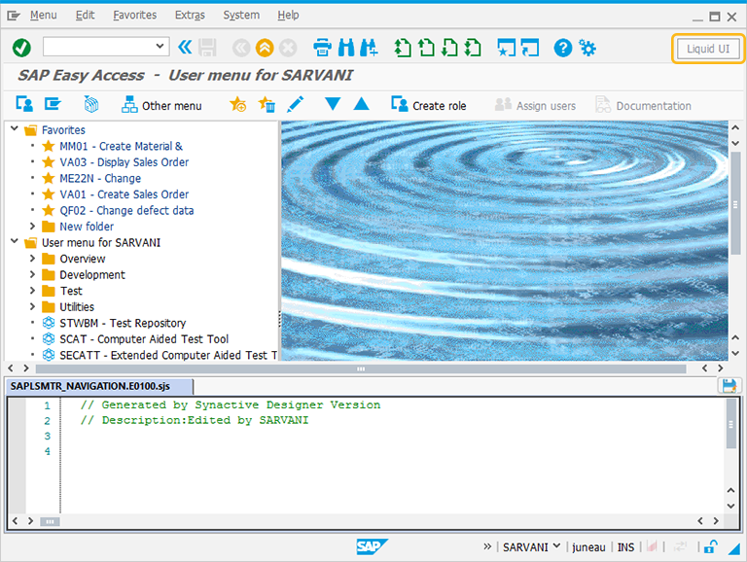The width and height of the screenshot is (747, 562).
Task: Click the Create role button
Action: tap(428, 105)
